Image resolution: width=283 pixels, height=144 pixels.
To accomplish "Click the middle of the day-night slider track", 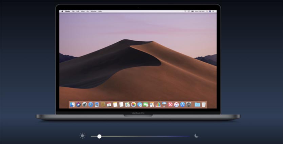I will coord(140,137).
